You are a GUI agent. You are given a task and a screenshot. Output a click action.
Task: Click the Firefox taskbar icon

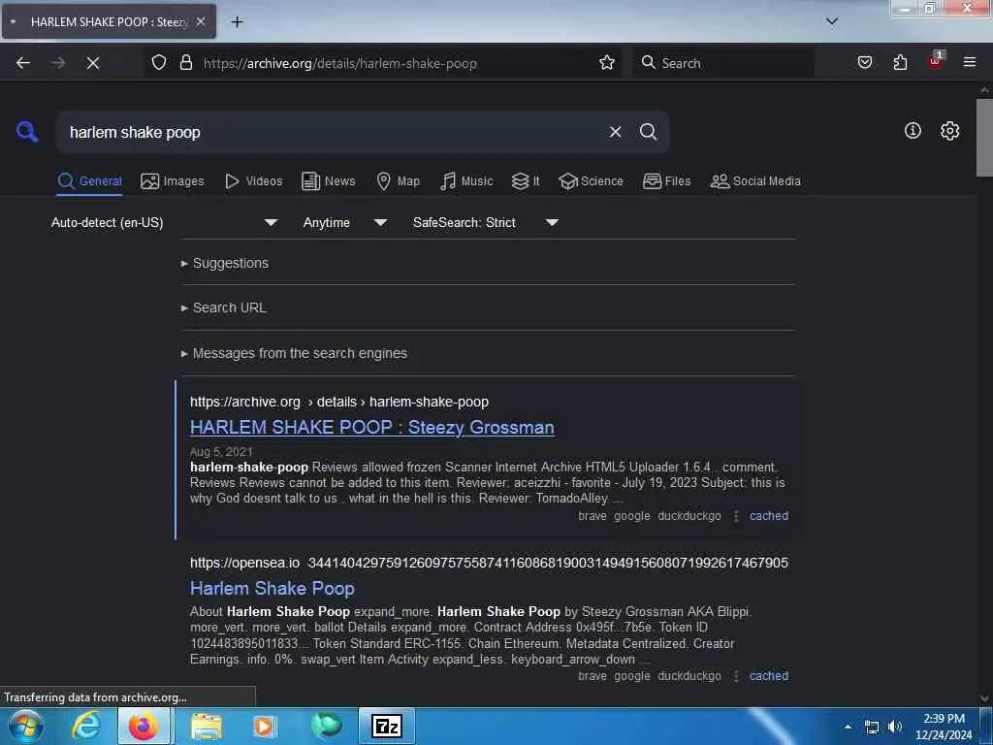click(144, 726)
